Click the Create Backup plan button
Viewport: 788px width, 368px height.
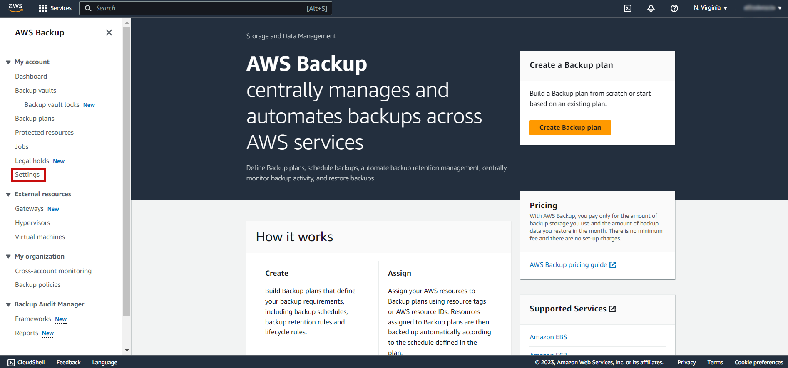[570, 128]
